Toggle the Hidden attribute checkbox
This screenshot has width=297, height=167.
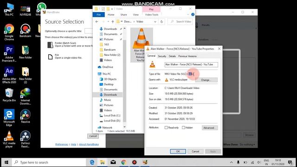(183, 128)
